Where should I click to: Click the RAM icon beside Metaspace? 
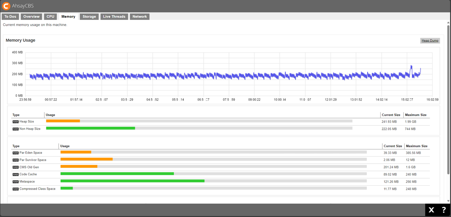click(15, 182)
